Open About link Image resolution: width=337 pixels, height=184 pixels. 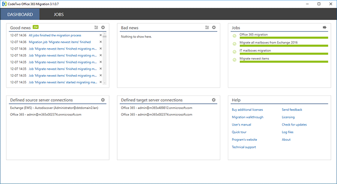click(x=286, y=139)
